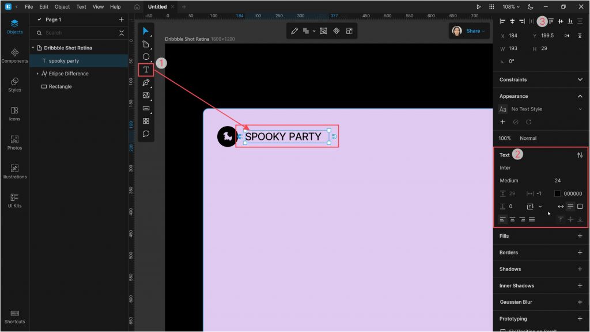
Task: Set text align justify
Action: [532, 219]
